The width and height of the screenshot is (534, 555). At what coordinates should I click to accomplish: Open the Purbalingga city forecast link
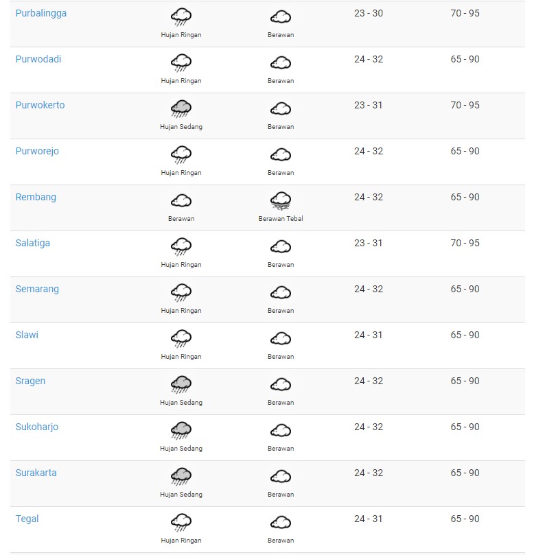[x=41, y=13]
